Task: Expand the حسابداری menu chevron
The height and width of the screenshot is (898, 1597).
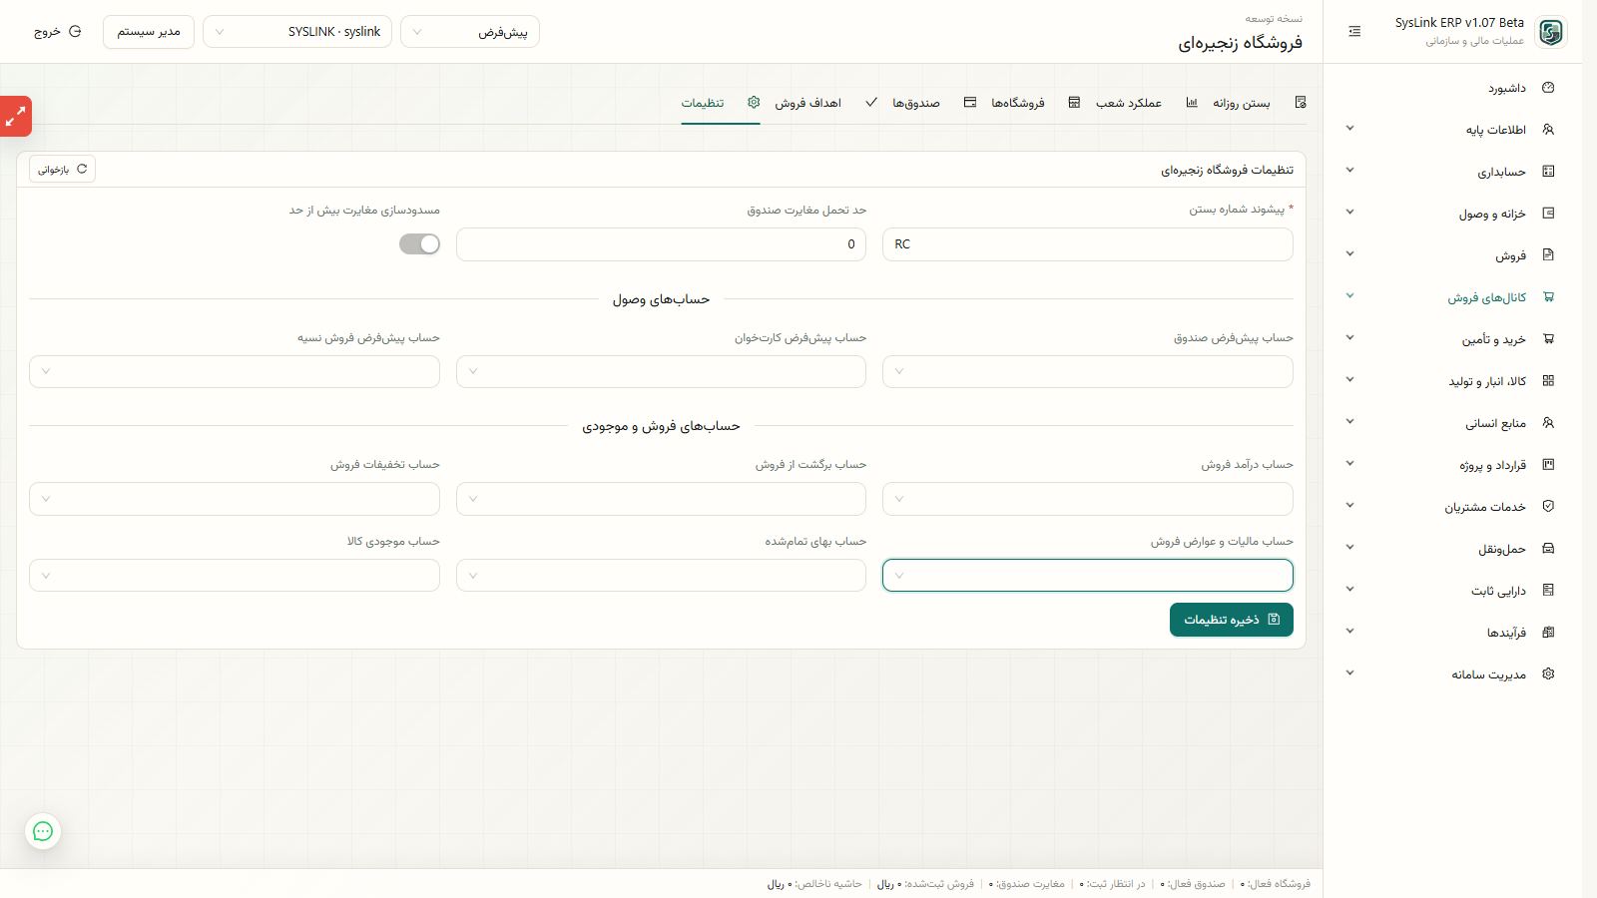Action: click(1349, 171)
